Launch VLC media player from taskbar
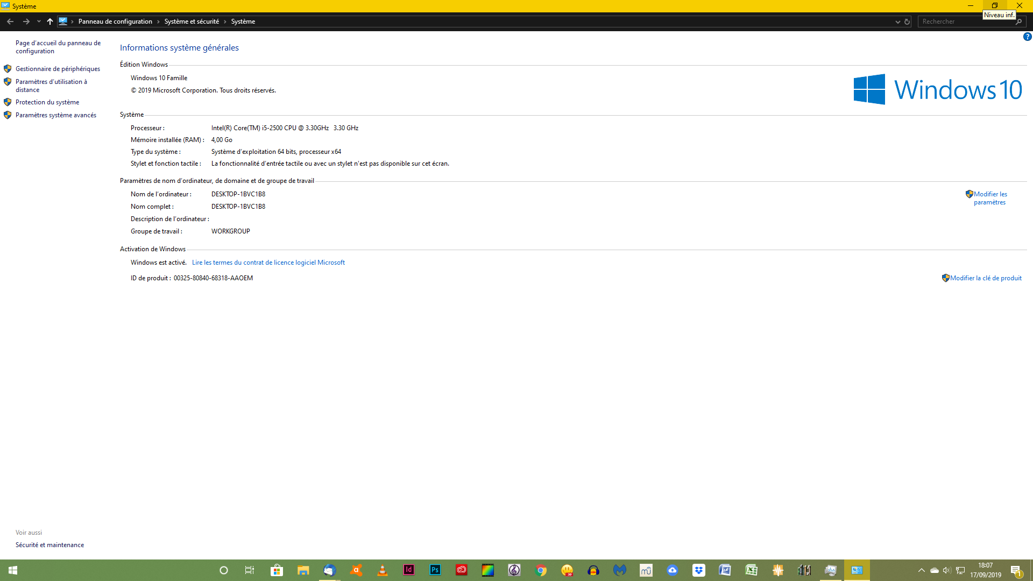Screen dimensions: 1033x581 (x=382, y=570)
